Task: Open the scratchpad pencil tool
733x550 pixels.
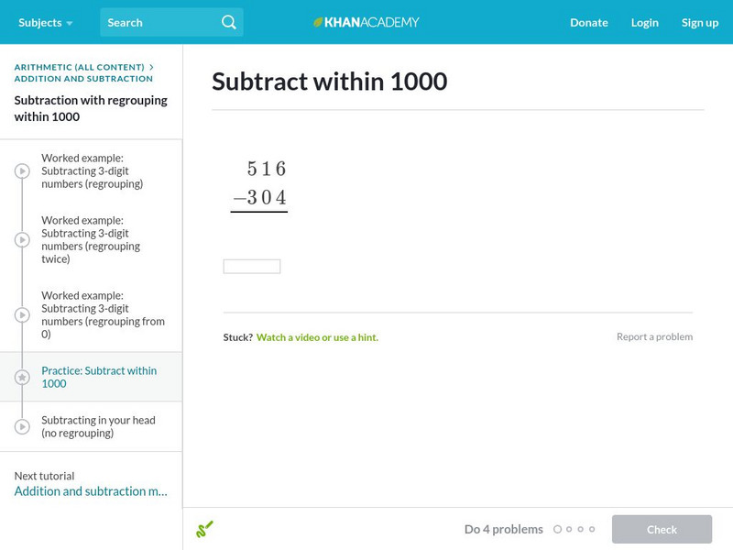Action: 204,529
